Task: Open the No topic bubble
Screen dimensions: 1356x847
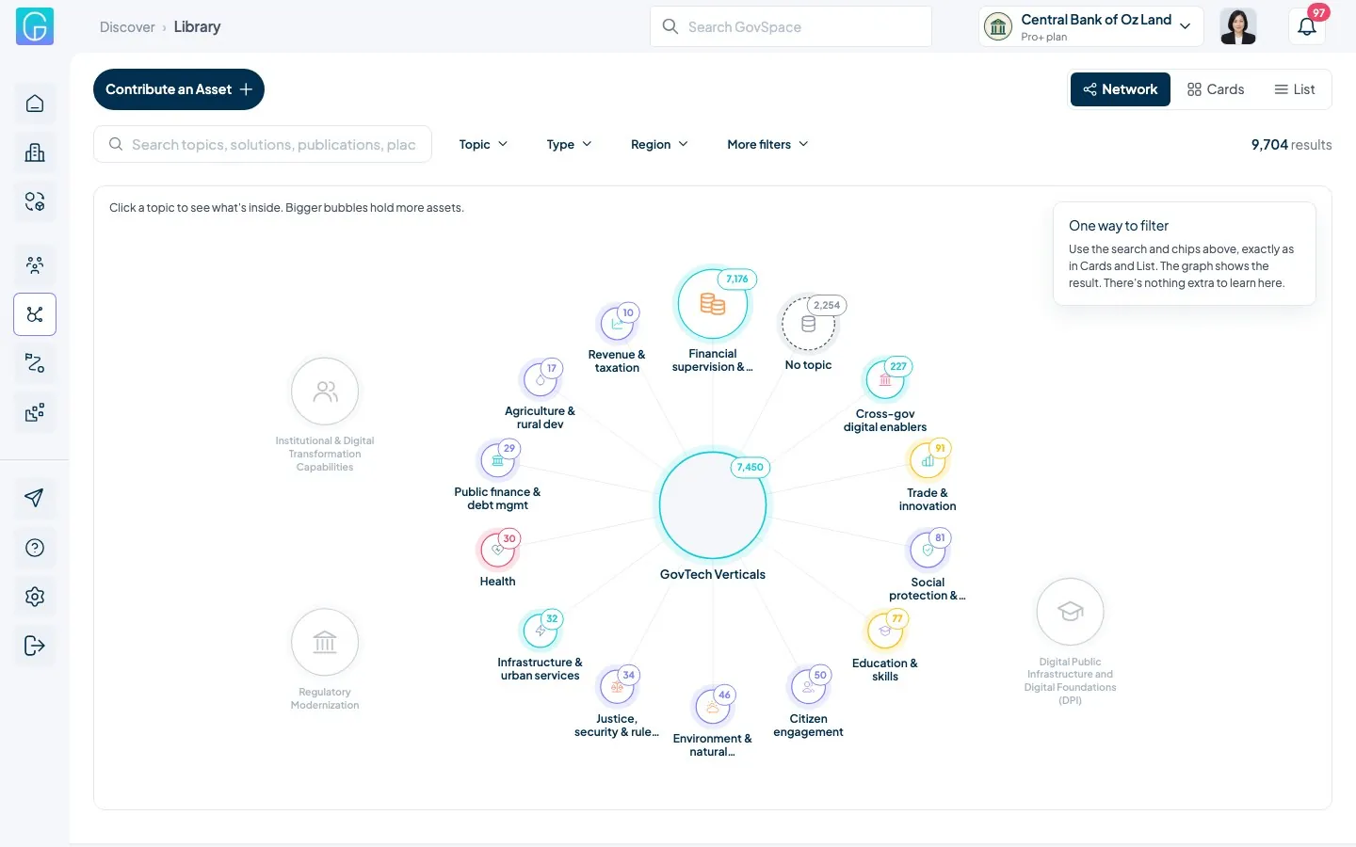Action: click(808, 324)
